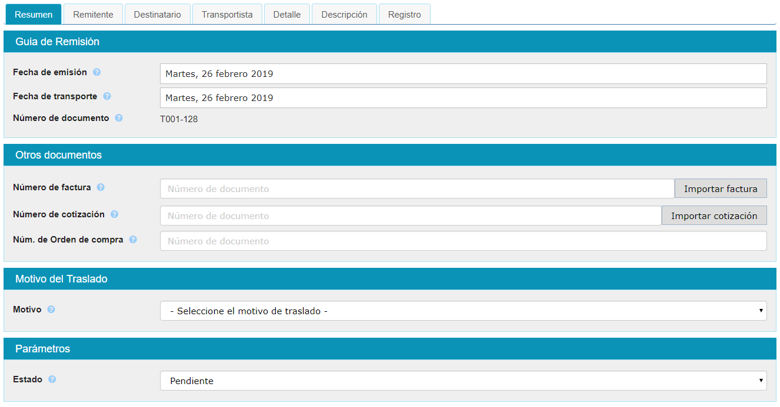Click help icon next to Número de documento

point(119,118)
